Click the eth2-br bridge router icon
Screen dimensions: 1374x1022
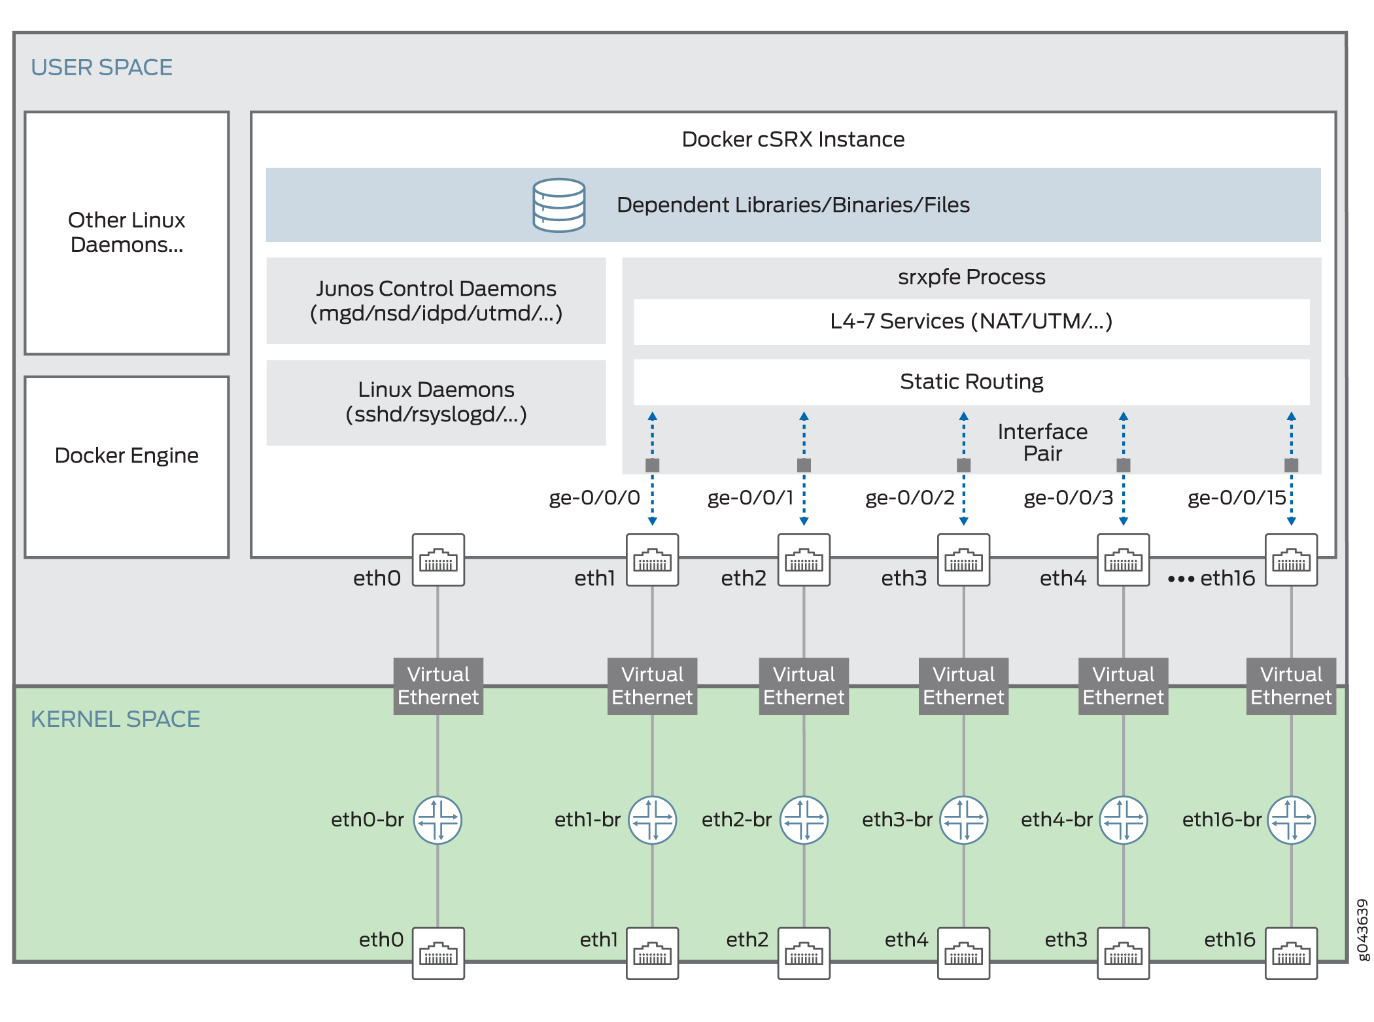pos(804,820)
